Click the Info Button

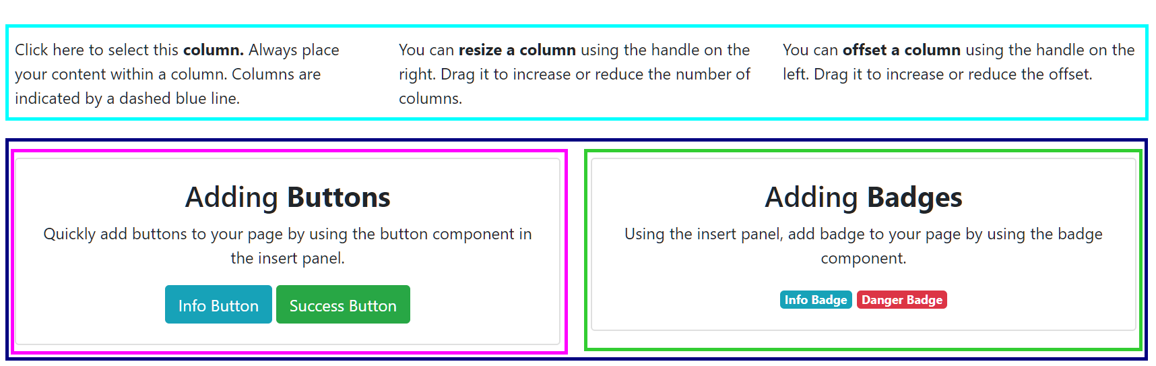(218, 305)
